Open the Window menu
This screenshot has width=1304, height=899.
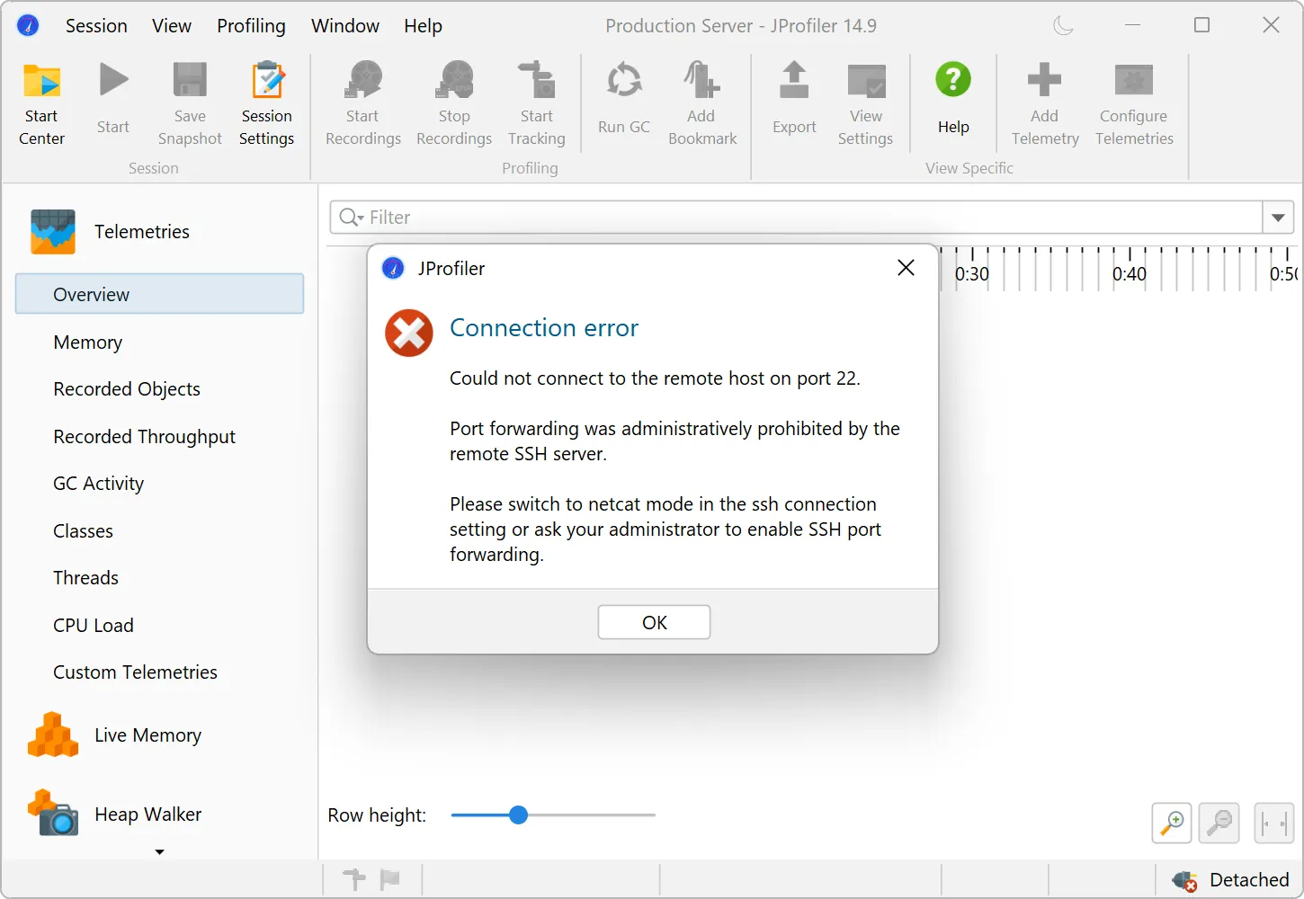(345, 26)
